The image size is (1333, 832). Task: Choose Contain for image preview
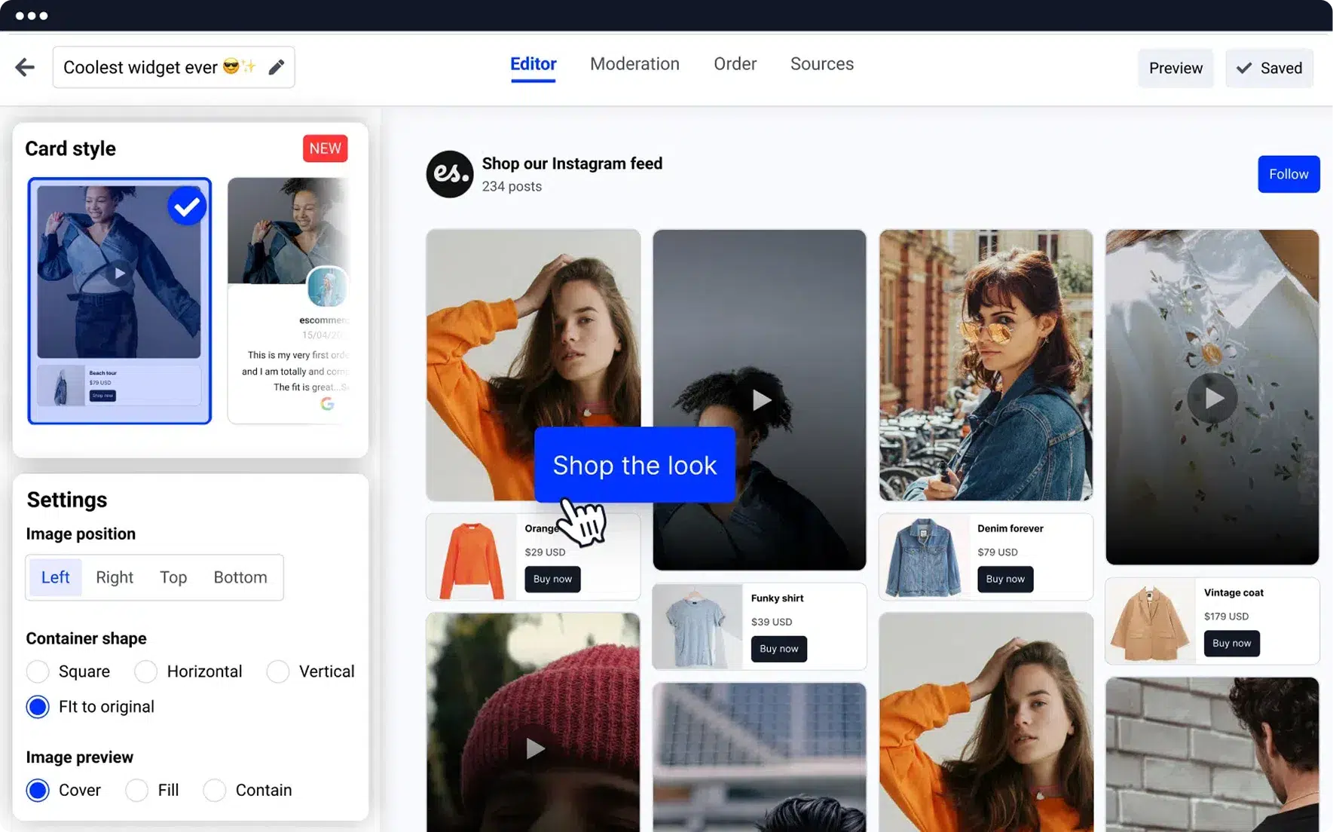[215, 791]
